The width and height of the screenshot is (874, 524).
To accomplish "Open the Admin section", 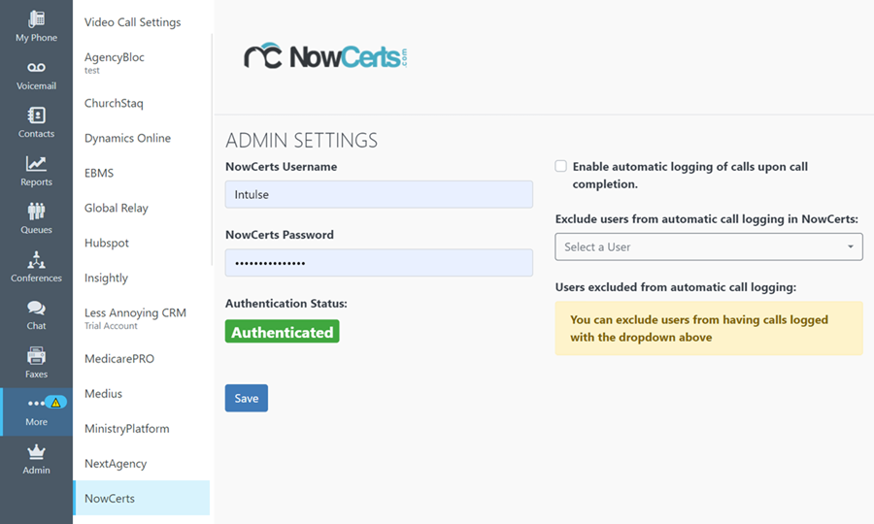I will [x=36, y=459].
